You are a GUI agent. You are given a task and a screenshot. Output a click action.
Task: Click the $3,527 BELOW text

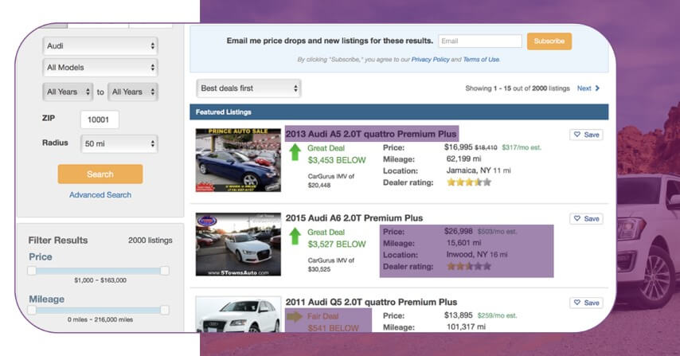tap(337, 245)
